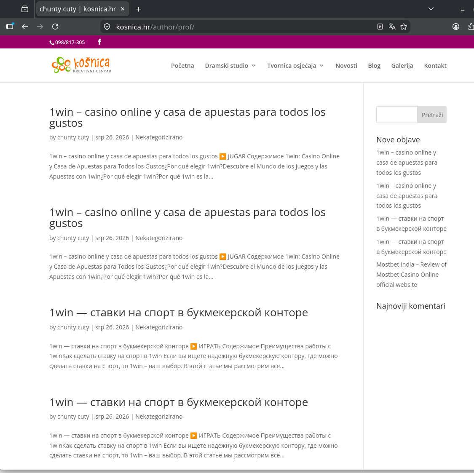Viewport: 474px width, 473px height.
Task: Toggle reader view icon in address bar
Action: pos(380,27)
